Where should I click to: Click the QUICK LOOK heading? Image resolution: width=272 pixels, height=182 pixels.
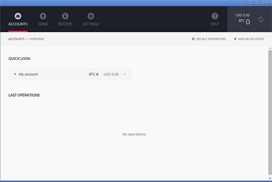[x=19, y=59]
